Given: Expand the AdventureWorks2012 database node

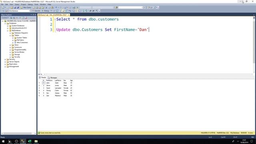Looking at the screenshot, I should [x=8, y=28].
